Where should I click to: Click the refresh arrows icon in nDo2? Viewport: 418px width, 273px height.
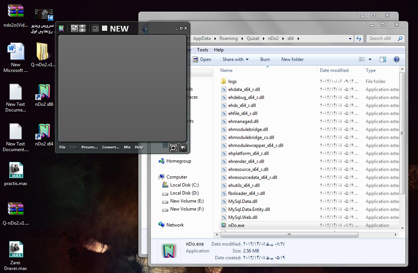(173, 148)
